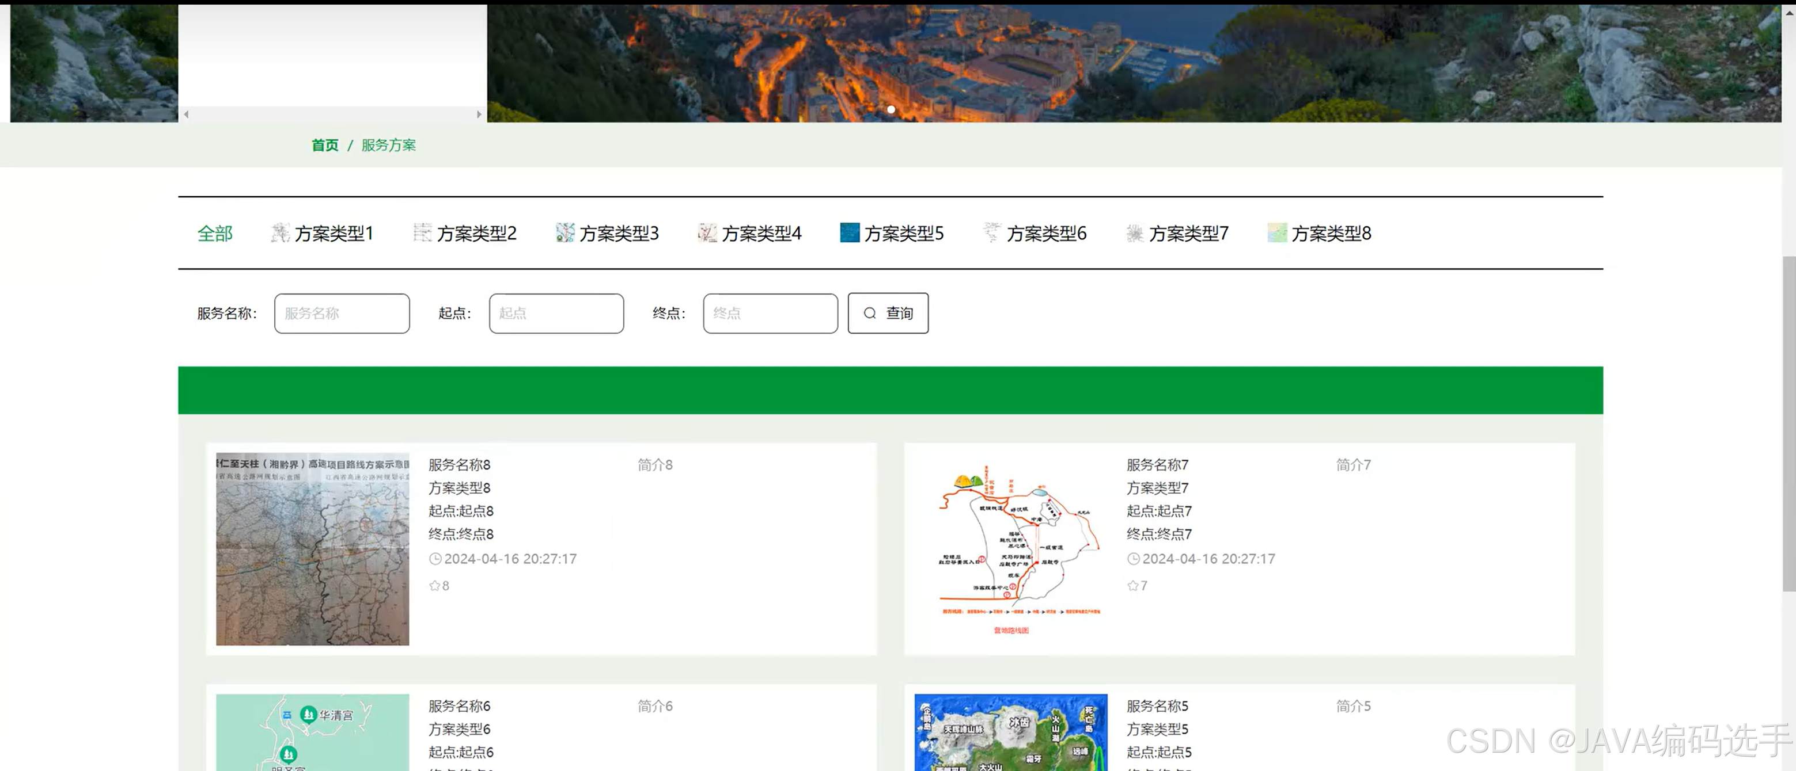Select the carousel pagination dot
The width and height of the screenshot is (1796, 771).
tap(891, 109)
